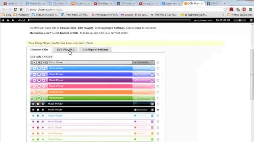
Task: Click playlist icon on the dark navy skin
Action: pos(152,104)
